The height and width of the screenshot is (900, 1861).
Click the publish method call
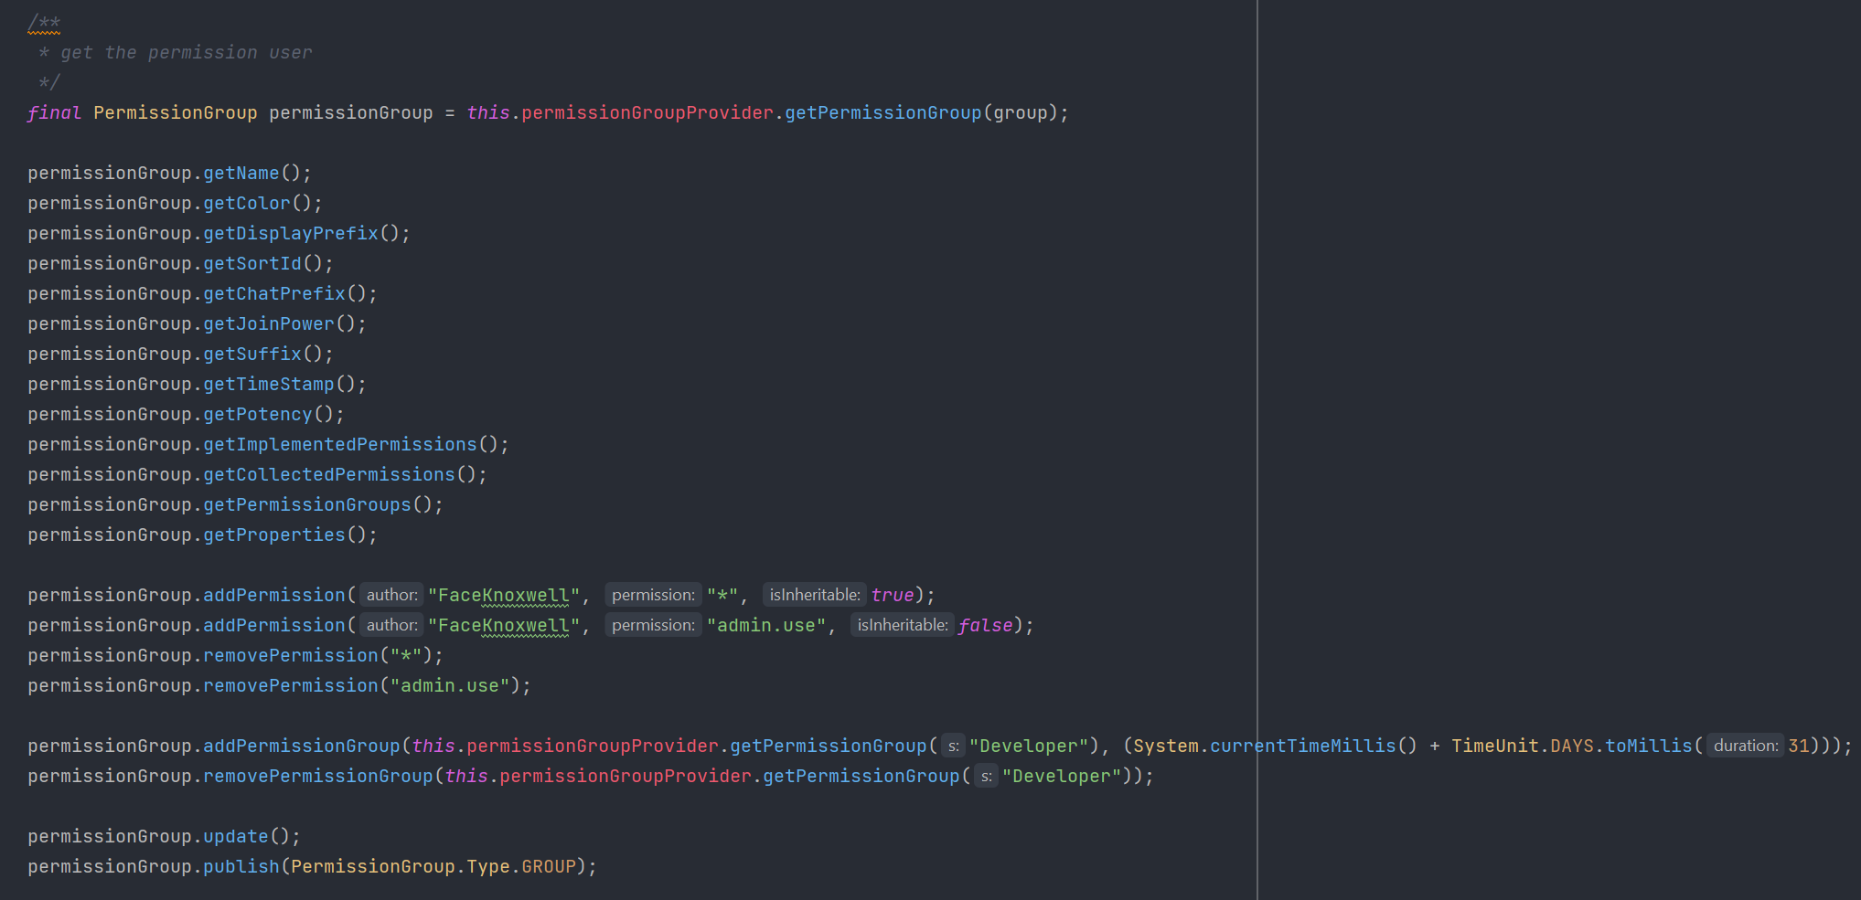(241, 866)
